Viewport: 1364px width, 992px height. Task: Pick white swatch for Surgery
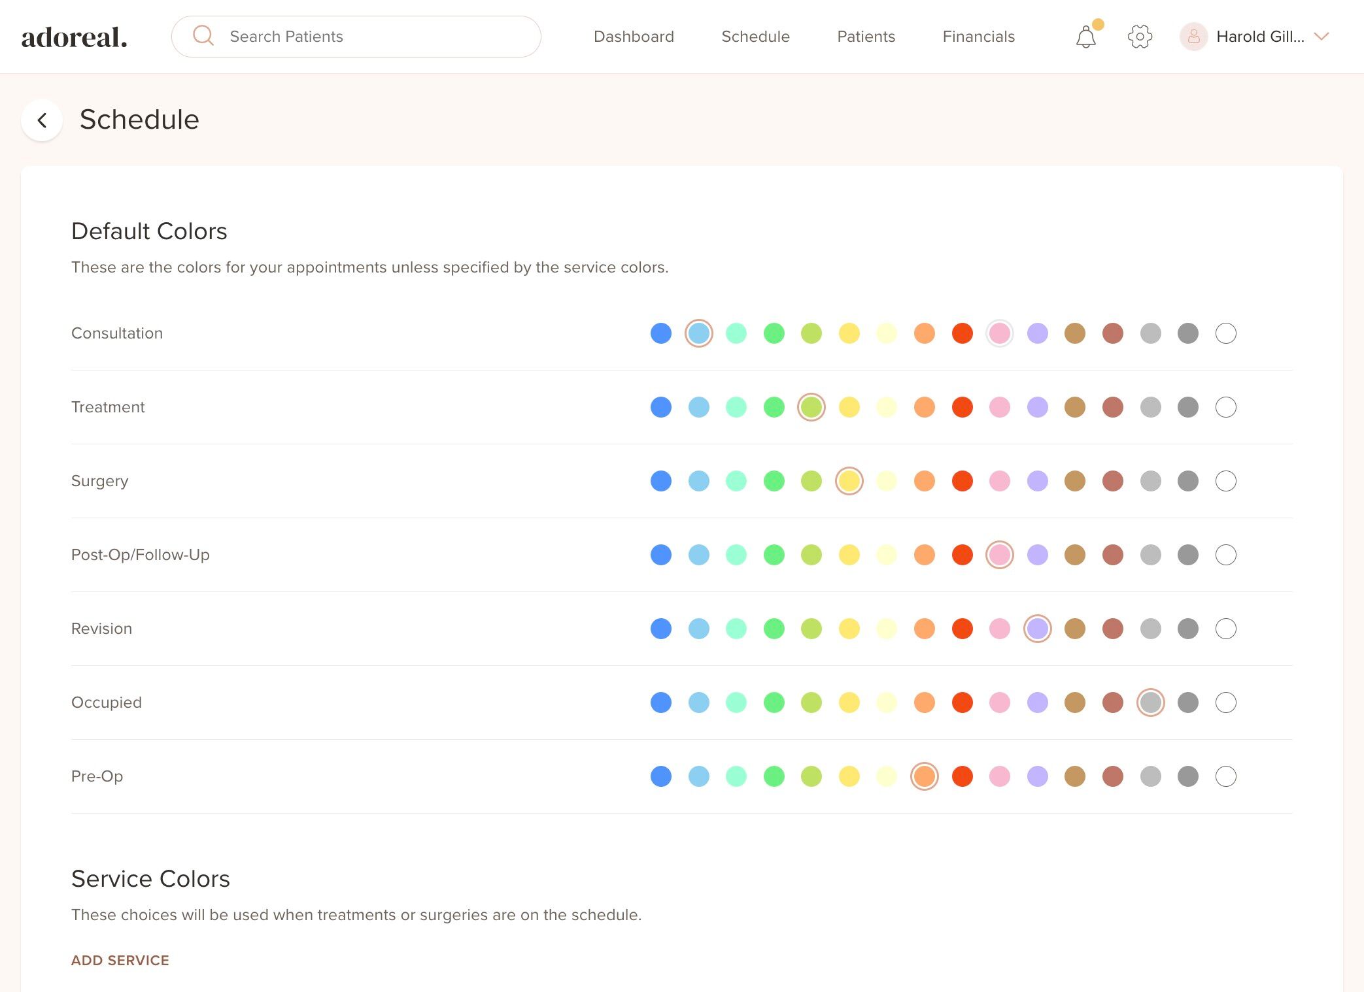[x=1225, y=481]
